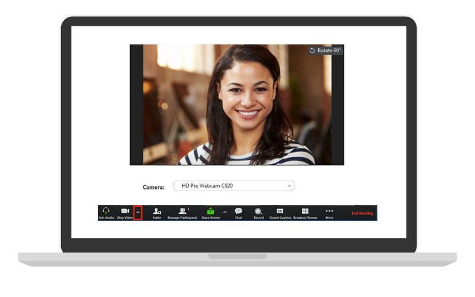Click the webcam video preview image
The width and height of the screenshot is (475, 297).
click(x=236, y=107)
